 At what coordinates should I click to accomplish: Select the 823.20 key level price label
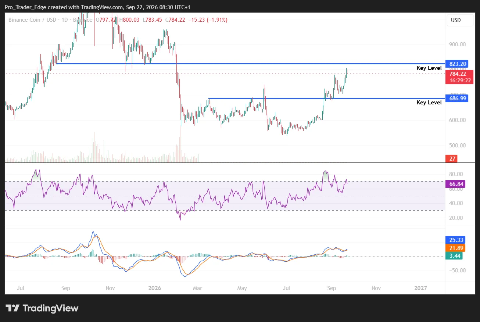coord(456,64)
